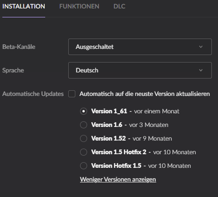The height and width of the screenshot is (197, 218).
Task: Choose the Version 1.6 radio button
Action: (83, 125)
